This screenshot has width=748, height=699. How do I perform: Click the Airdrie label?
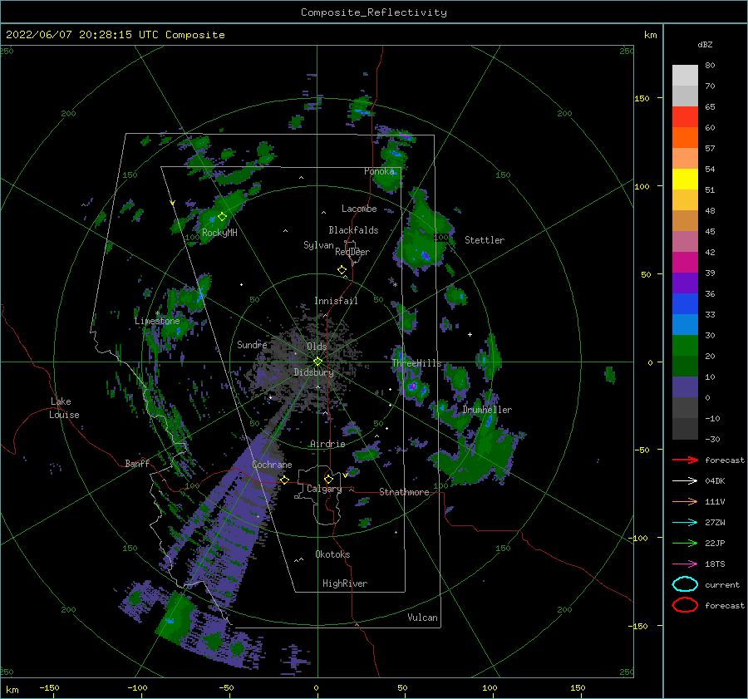(327, 444)
